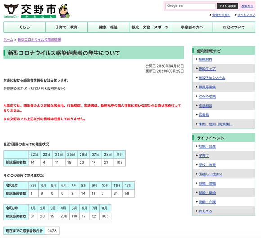Open the 就職・退職 life event link

pyautogui.click(x=207, y=183)
